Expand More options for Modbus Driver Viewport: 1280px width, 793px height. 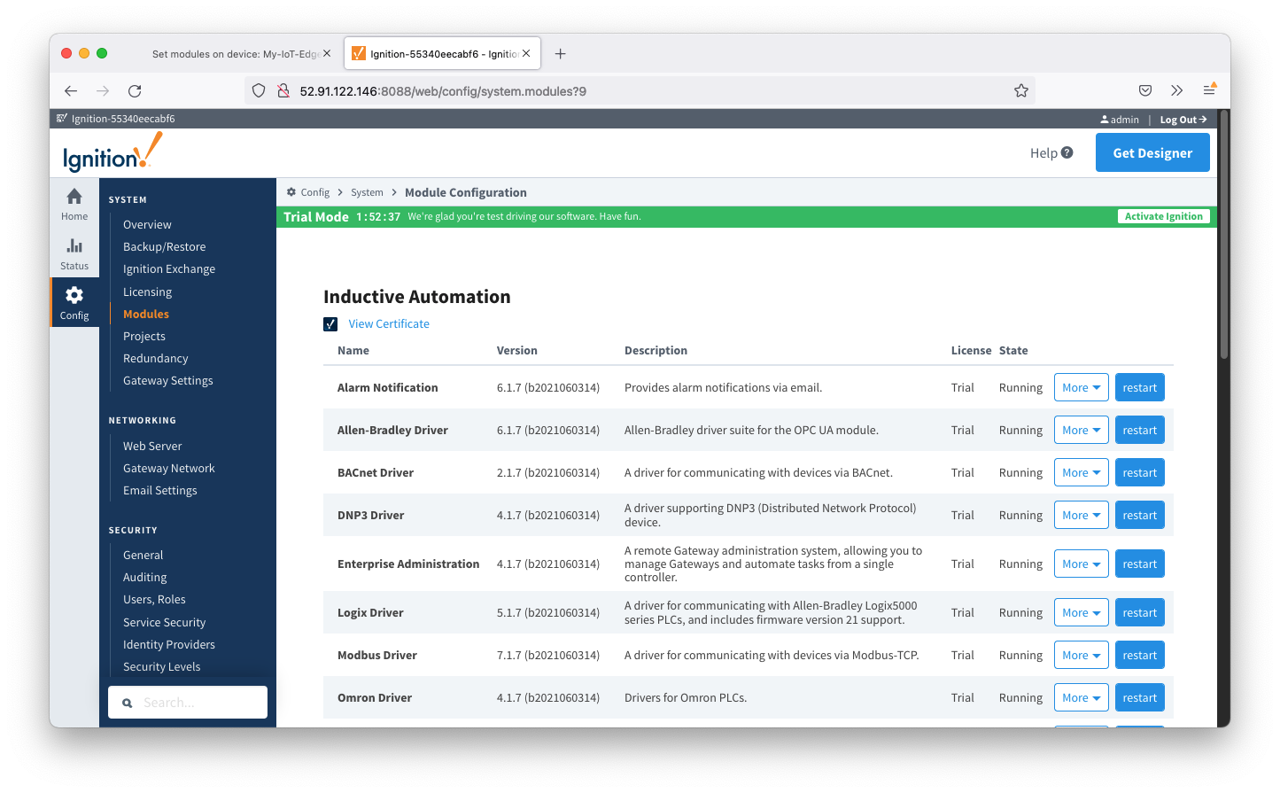click(x=1081, y=655)
